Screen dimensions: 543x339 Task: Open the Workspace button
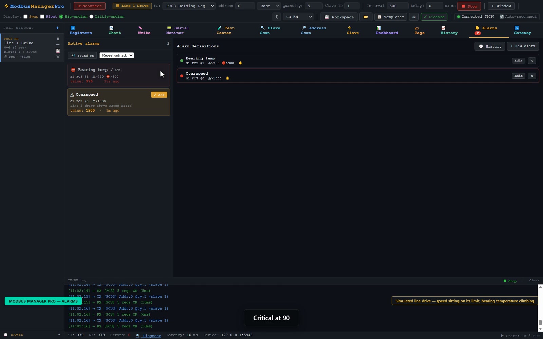coord(339,17)
